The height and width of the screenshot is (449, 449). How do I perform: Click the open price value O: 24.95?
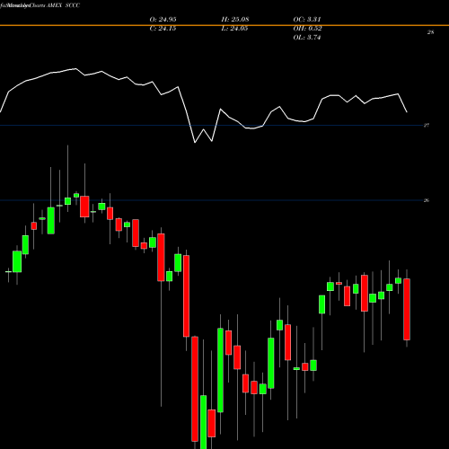pos(163,20)
